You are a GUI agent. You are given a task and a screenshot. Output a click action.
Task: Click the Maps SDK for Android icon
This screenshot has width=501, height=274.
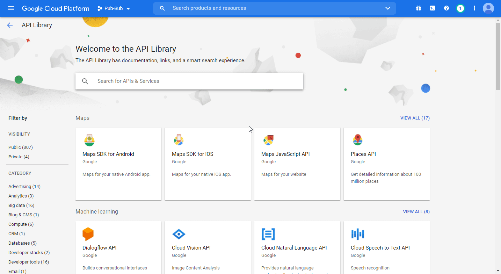click(89, 140)
